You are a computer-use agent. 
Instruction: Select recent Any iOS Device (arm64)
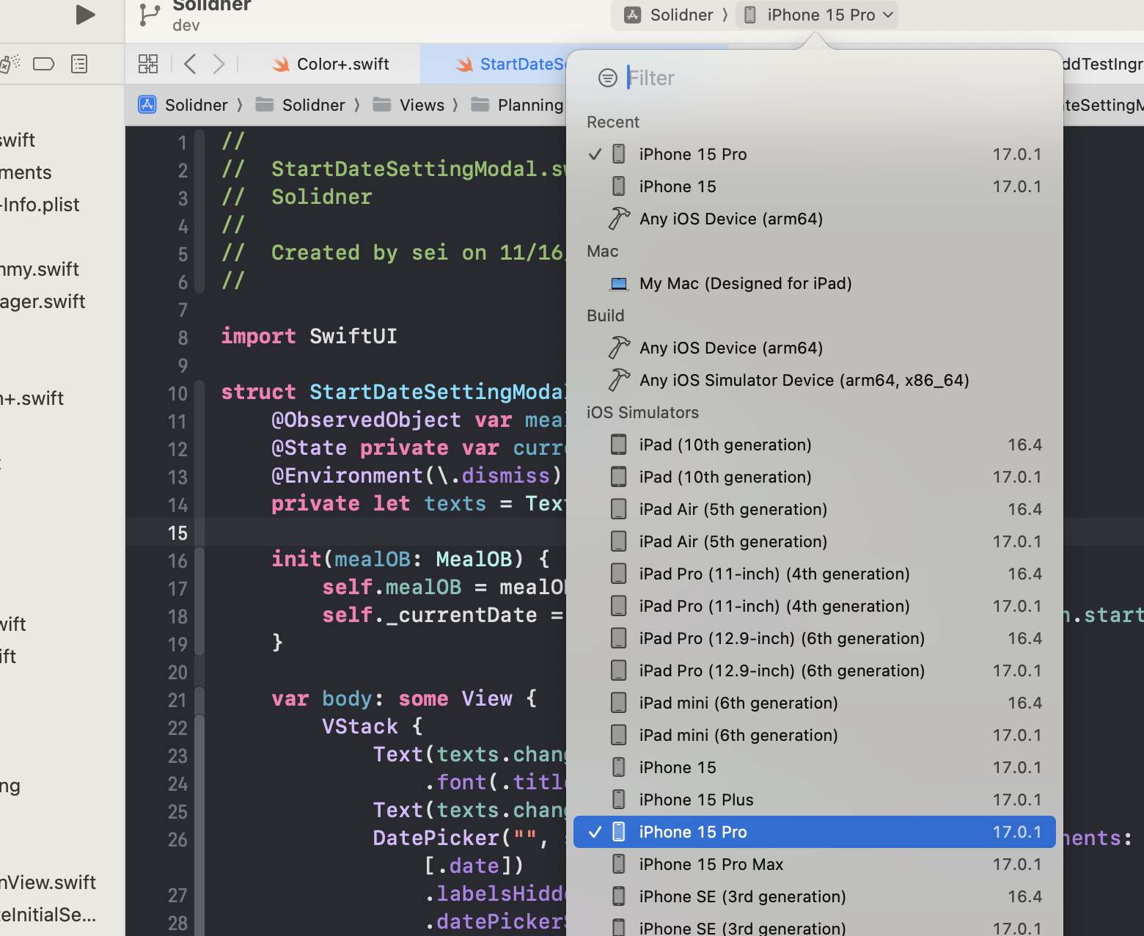tap(814, 219)
